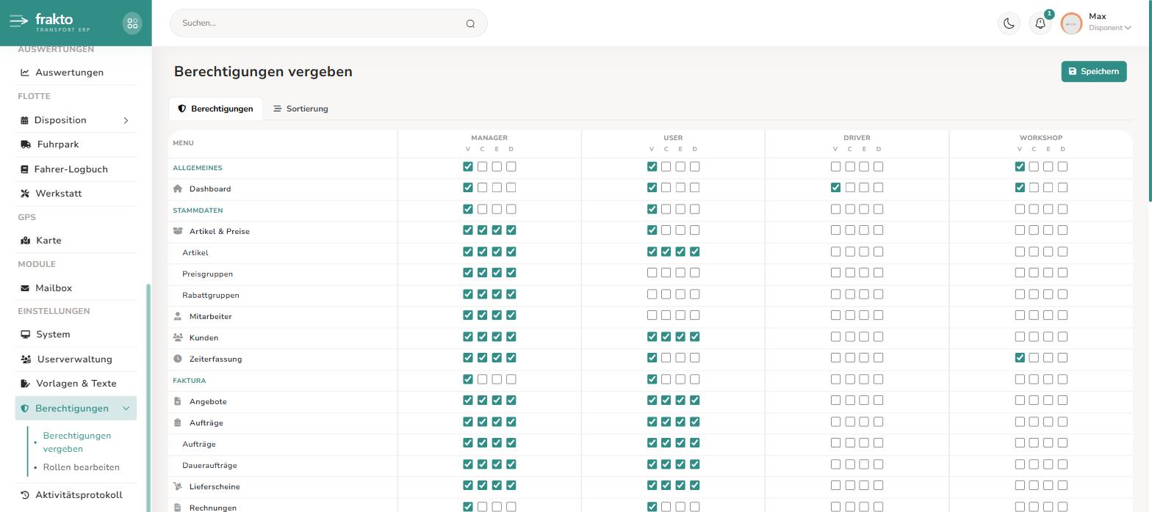
Task: Check User V for Mitarbeiter
Action: tap(652, 315)
